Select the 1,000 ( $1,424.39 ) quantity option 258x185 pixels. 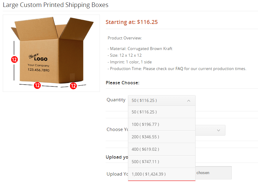point(162,174)
